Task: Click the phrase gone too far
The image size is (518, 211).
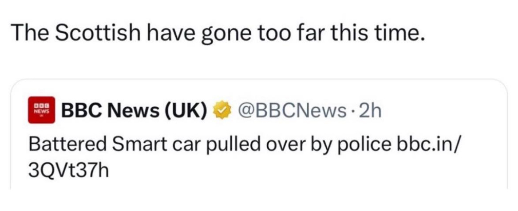Action: (261, 35)
